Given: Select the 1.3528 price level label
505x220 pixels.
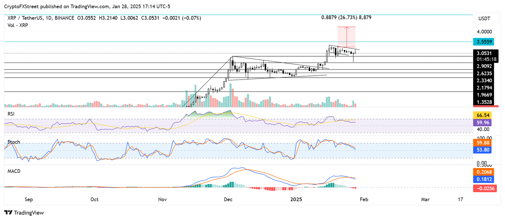Looking at the screenshot, I should click(x=485, y=102).
